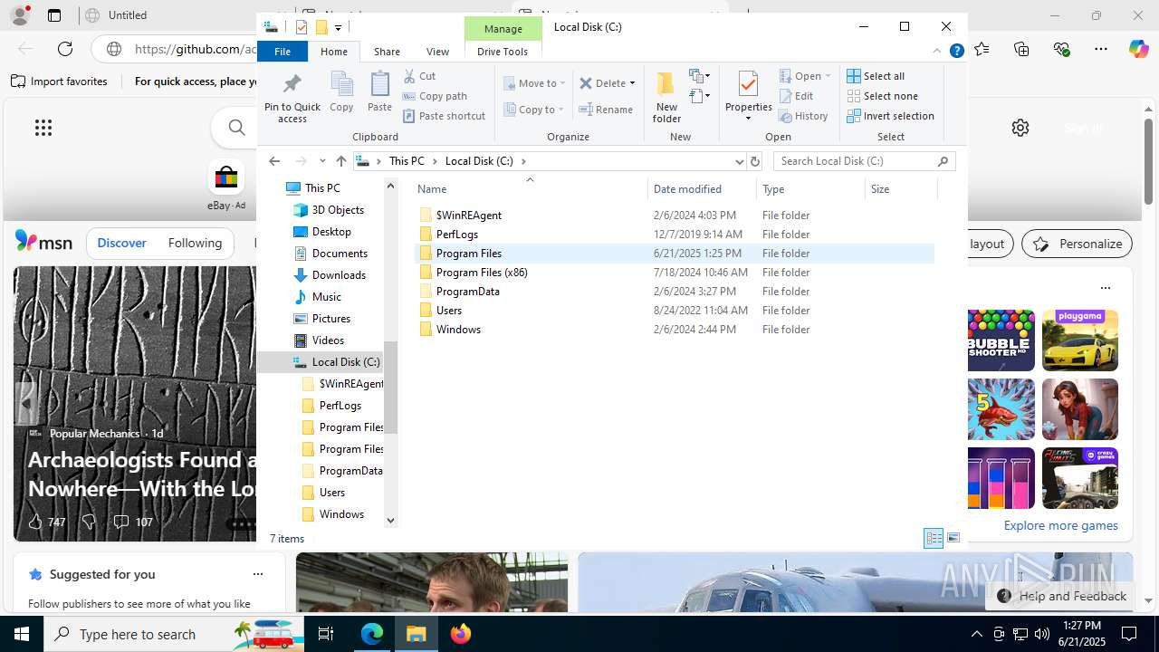Open Move to dropdown
The image size is (1159, 652).
tap(534, 83)
